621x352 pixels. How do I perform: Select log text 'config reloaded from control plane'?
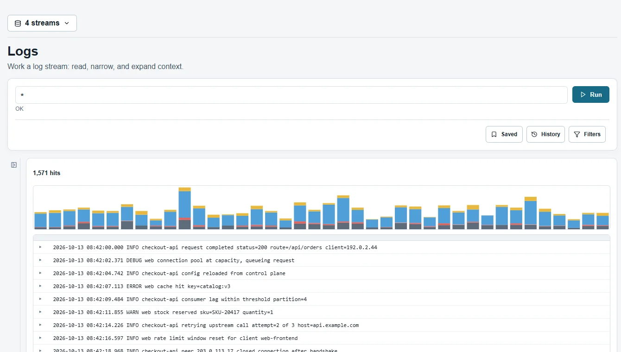click(234, 273)
